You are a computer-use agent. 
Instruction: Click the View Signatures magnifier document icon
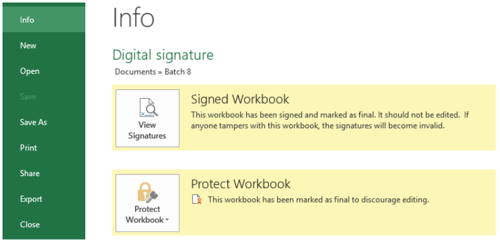point(148,108)
